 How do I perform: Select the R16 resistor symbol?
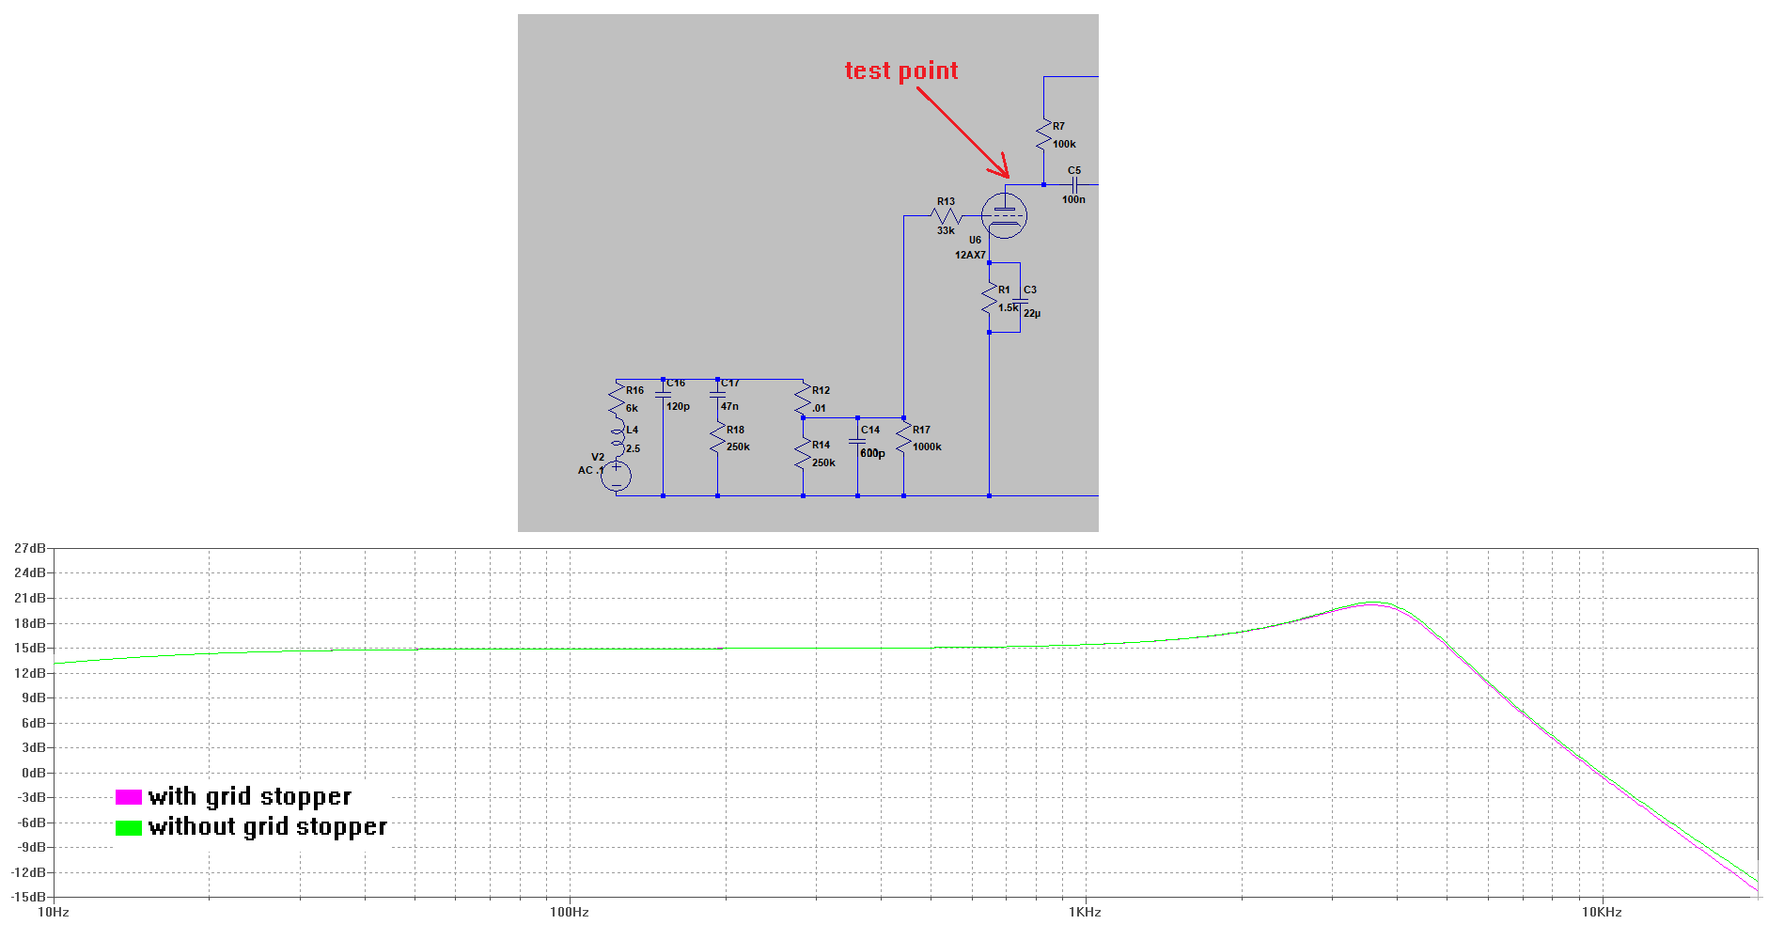[x=617, y=400]
